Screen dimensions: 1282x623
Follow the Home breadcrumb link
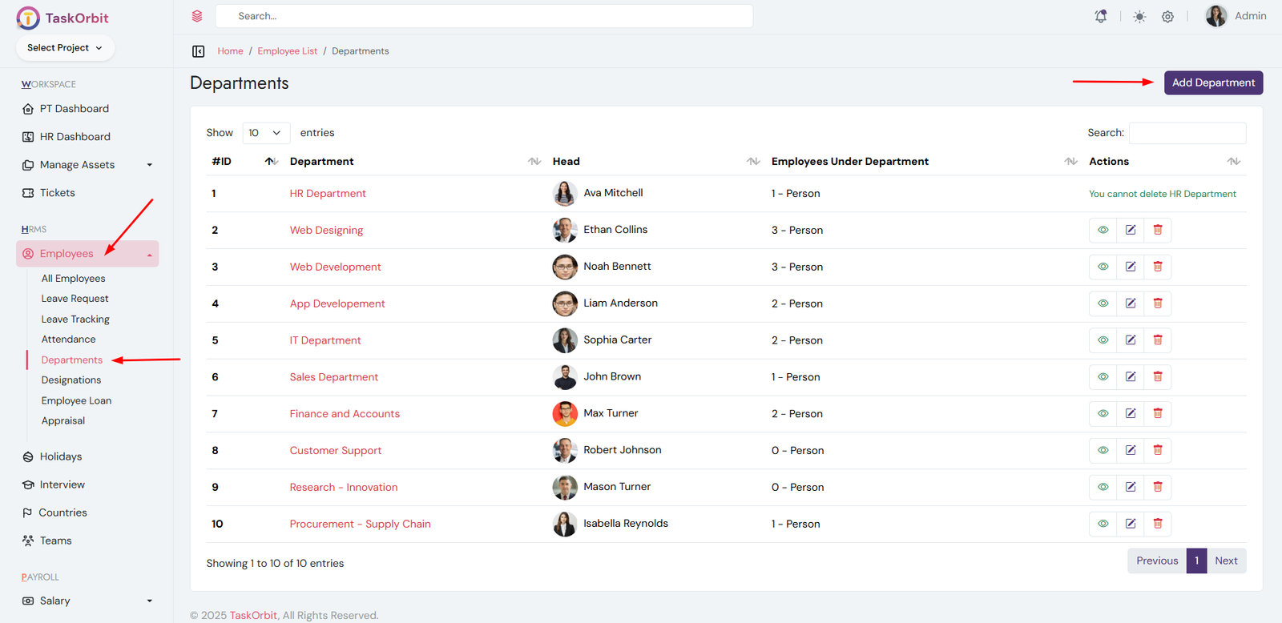231,51
